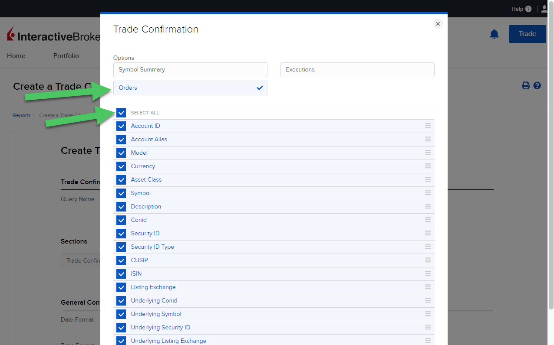The width and height of the screenshot is (554, 345).
Task: Toggle the Select All checkbox
Action: tap(121, 113)
